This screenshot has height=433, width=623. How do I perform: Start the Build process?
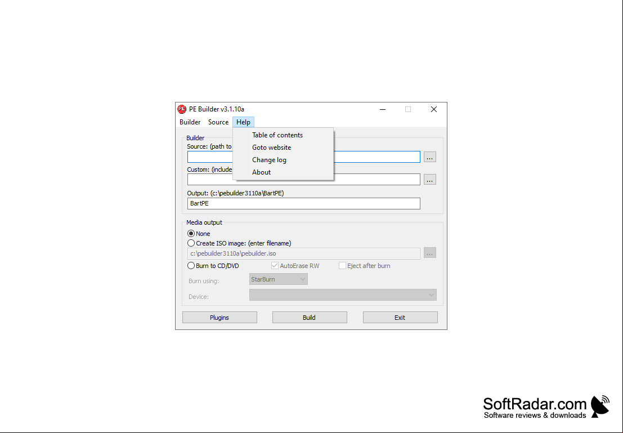click(x=310, y=318)
